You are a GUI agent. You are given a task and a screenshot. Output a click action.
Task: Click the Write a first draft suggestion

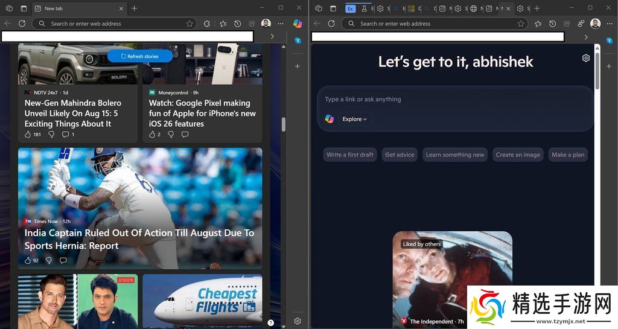point(349,155)
